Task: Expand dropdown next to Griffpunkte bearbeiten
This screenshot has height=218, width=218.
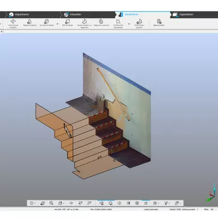Action: 129,24
